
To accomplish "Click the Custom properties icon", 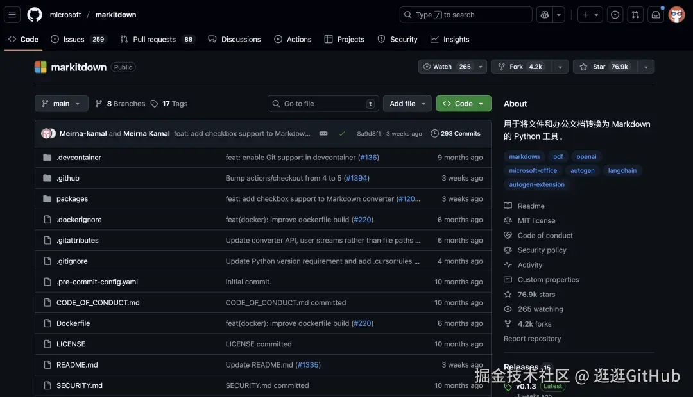I will click(508, 280).
